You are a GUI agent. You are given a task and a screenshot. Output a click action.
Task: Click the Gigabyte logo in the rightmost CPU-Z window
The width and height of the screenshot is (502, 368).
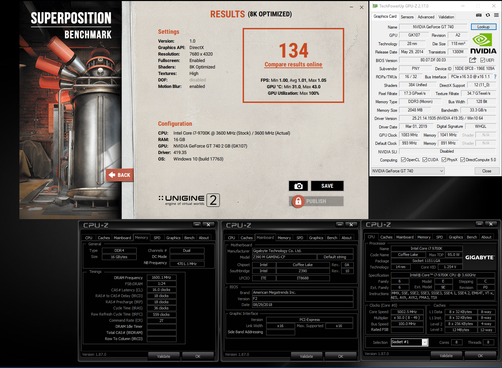[480, 257]
